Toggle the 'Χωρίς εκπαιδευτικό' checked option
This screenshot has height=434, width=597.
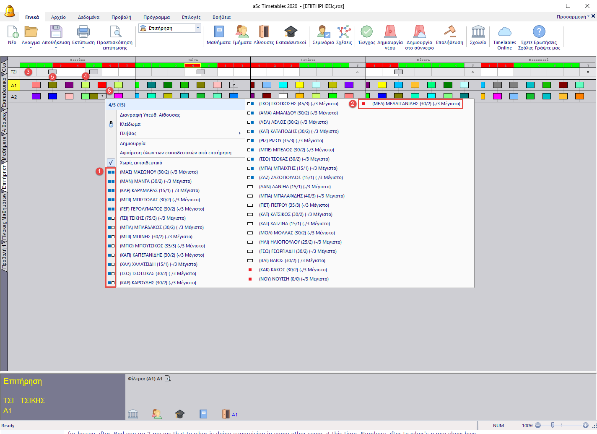coord(141,163)
